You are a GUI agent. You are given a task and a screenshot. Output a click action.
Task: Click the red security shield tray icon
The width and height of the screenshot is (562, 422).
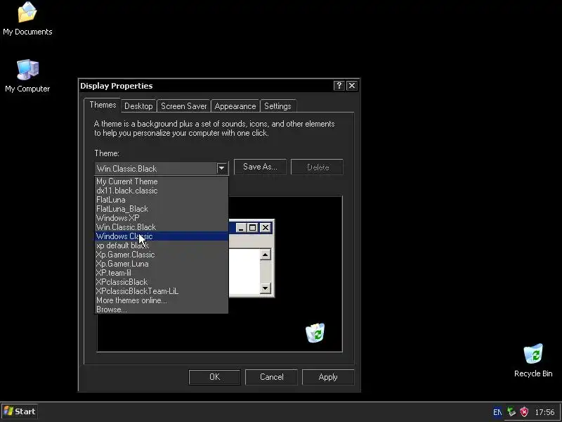tap(524, 411)
